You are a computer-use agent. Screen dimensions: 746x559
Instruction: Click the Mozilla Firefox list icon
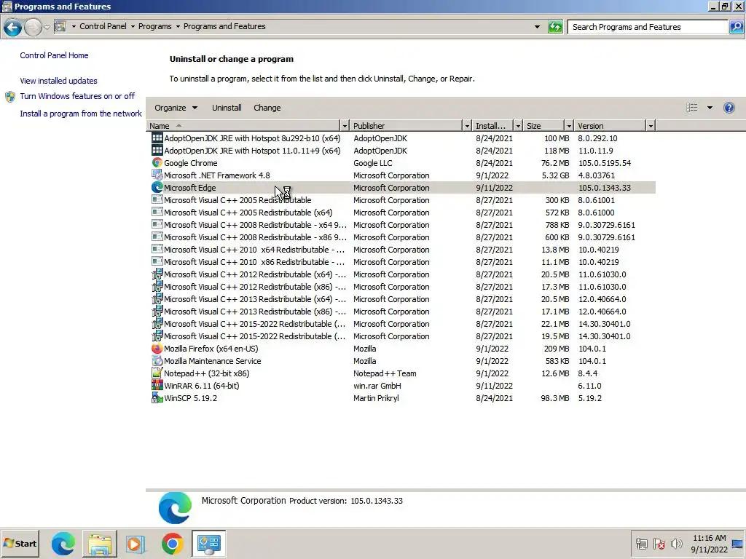click(157, 348)
